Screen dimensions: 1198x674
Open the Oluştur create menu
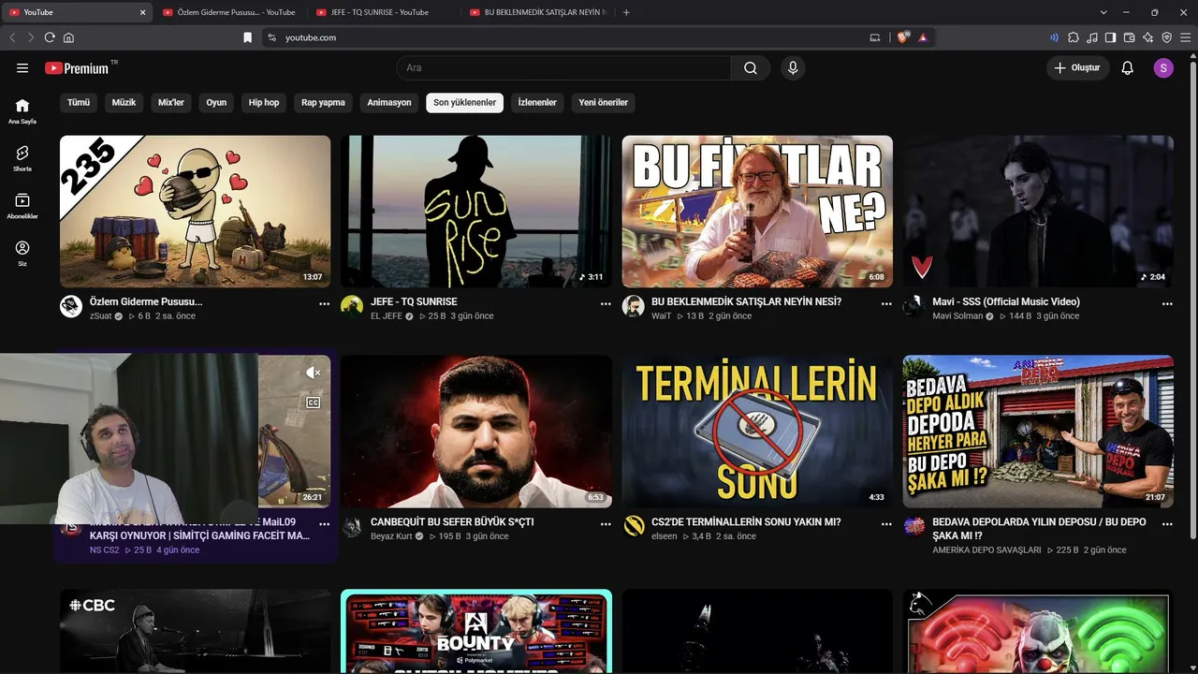tap(1078, 68)
